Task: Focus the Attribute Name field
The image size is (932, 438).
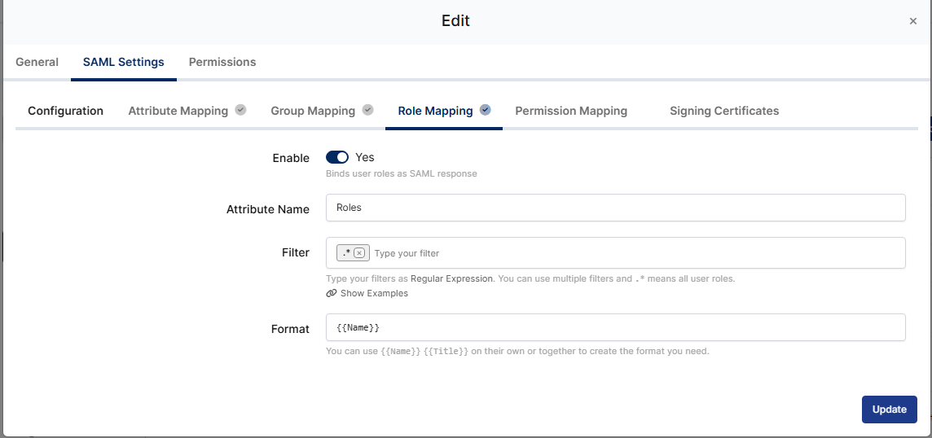Action: (x=616, y=208)
